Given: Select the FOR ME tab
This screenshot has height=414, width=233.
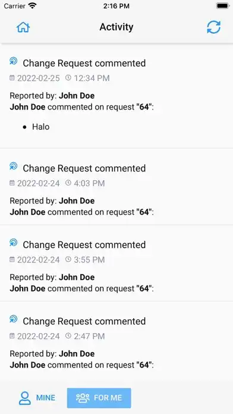Looking at the screenshot, I should pos(99,398).
